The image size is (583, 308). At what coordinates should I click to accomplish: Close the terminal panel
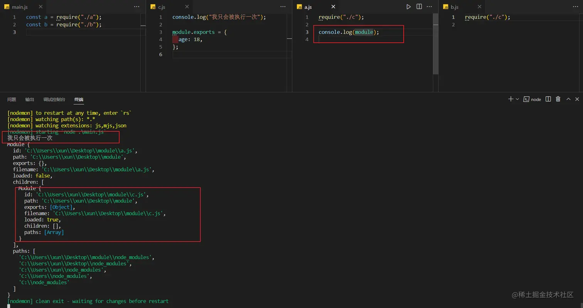pyautogui.click(x=577, y=99)
